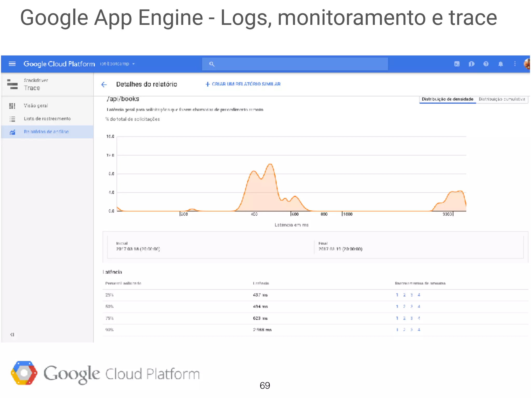Open sample trace 1 for 25% percentile

pos(397,295)
